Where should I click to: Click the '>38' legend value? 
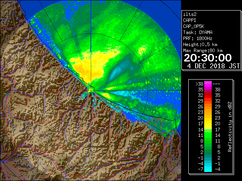click(x=199, y=84)
